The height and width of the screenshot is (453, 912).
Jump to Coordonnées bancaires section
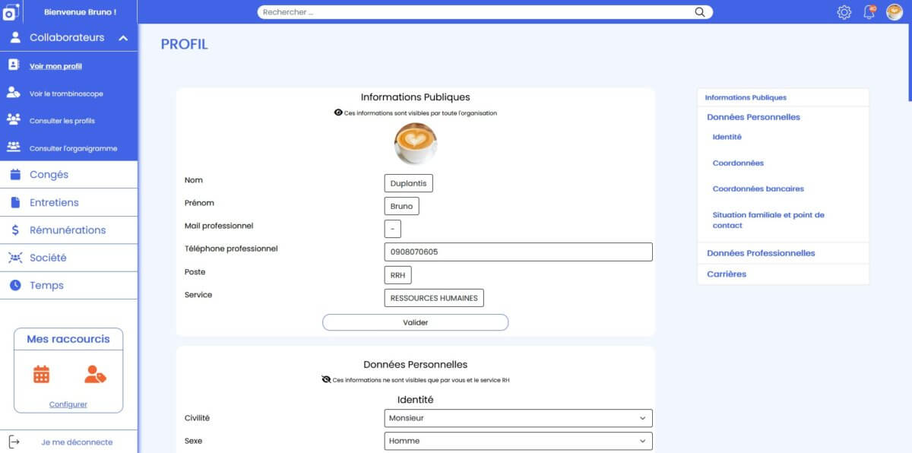pos(758,189)
